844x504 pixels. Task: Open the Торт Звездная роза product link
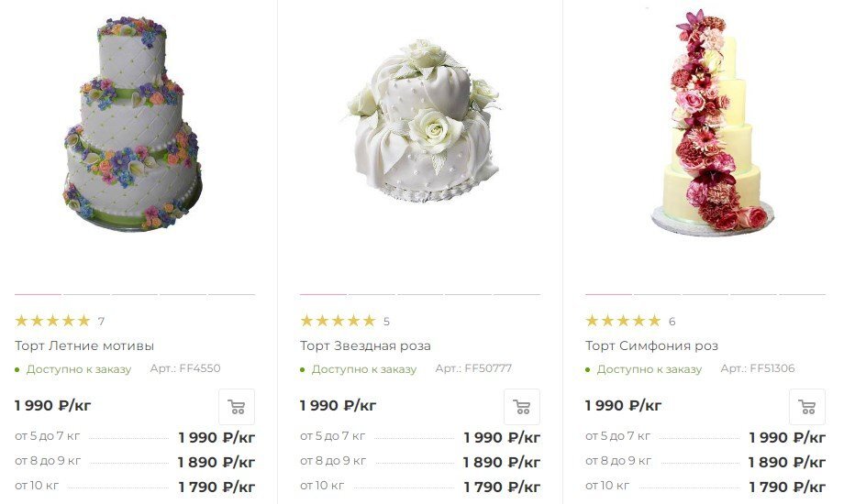(365, 345)
